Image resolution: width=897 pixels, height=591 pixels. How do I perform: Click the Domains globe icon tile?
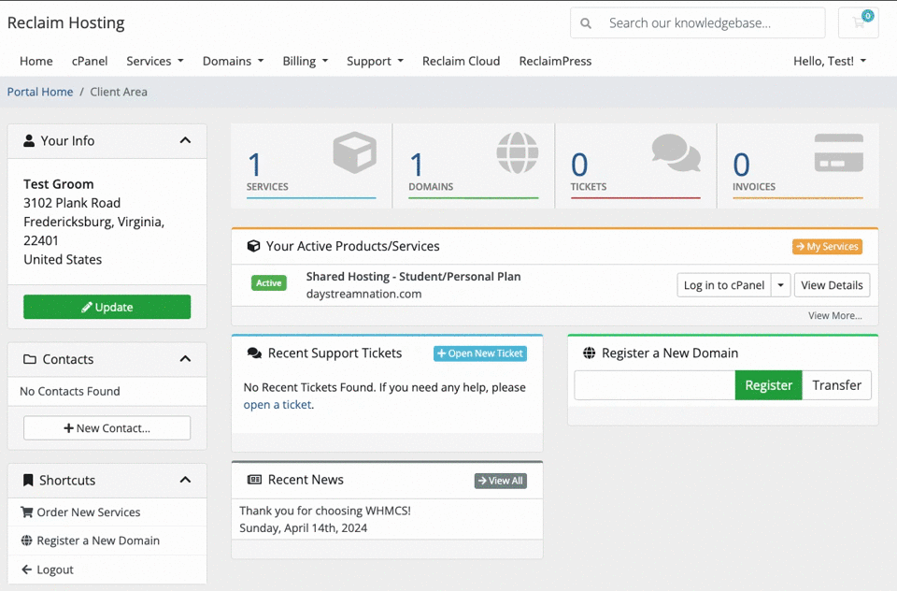517,152
